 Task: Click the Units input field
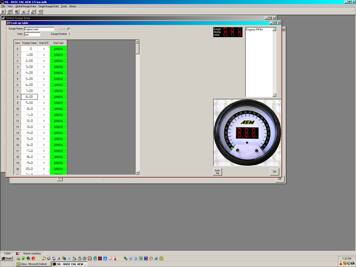click(x=32, y=34)
